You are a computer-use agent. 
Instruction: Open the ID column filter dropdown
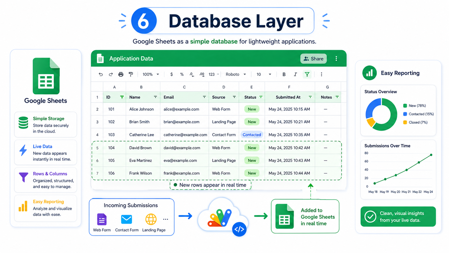pyautogui.click(x=122, y=97)
